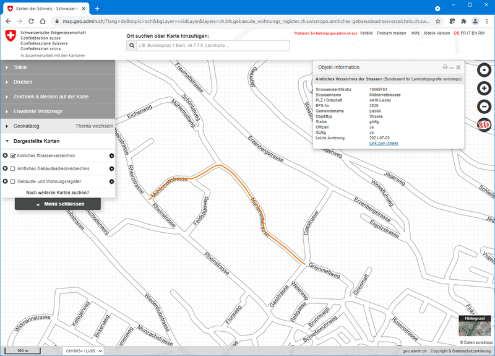495x356 pixels.
Task: Switch language to IT
Action: [x=469, y=33]
